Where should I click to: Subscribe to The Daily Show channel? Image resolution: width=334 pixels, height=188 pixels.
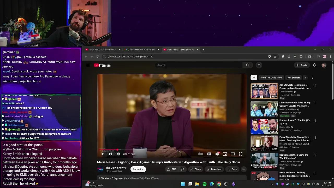138,169
